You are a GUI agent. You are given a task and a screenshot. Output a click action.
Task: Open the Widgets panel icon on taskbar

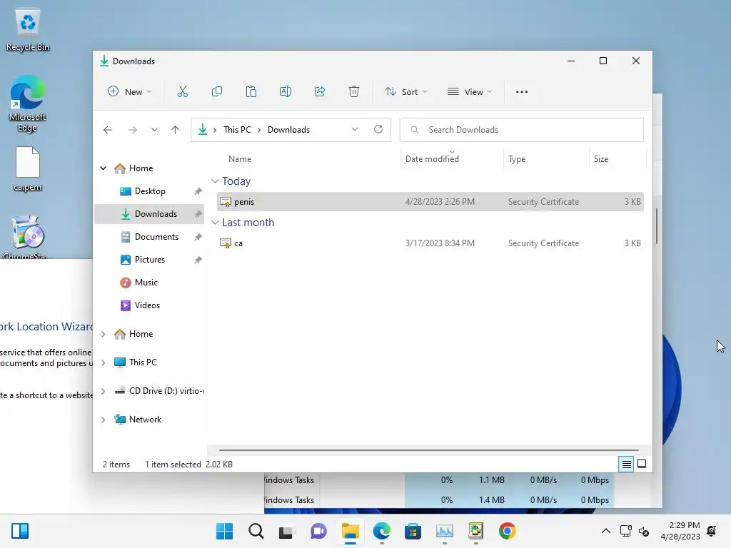point(20,531)
